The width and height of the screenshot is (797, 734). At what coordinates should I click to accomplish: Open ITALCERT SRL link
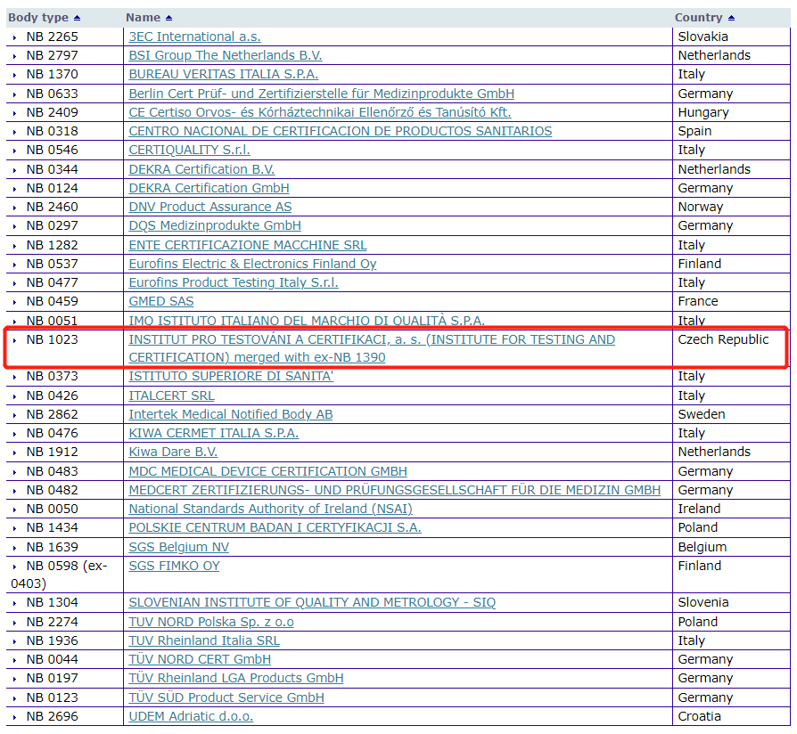(171, 396)
